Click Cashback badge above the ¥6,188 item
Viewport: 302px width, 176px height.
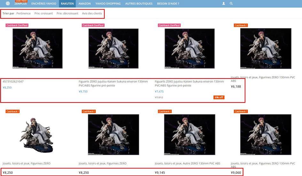pos(241,25)
